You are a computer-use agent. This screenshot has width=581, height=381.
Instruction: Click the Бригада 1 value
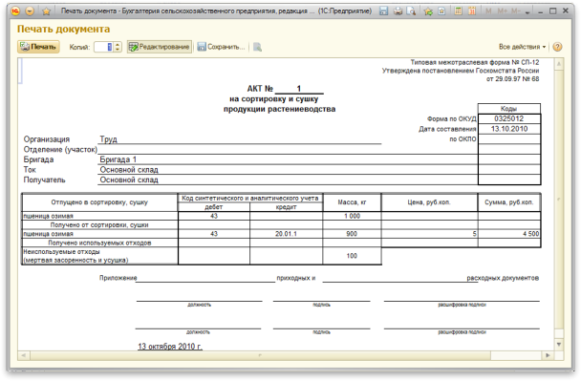click(118, 159)
